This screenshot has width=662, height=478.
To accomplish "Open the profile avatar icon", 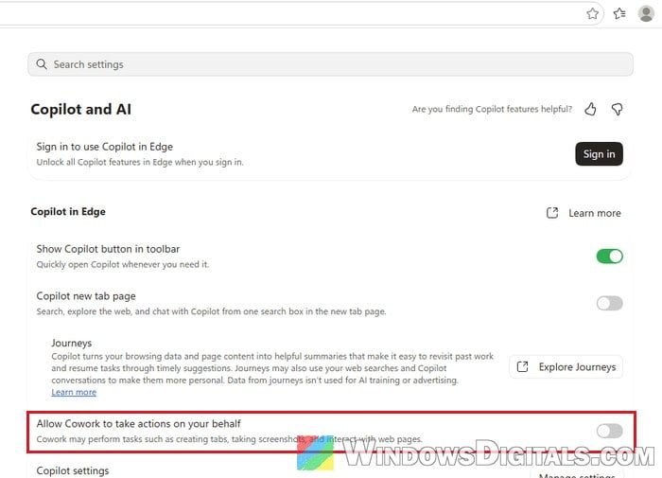I will (646, 13).
